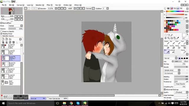Select the Pen brush tool

point(172,42)
